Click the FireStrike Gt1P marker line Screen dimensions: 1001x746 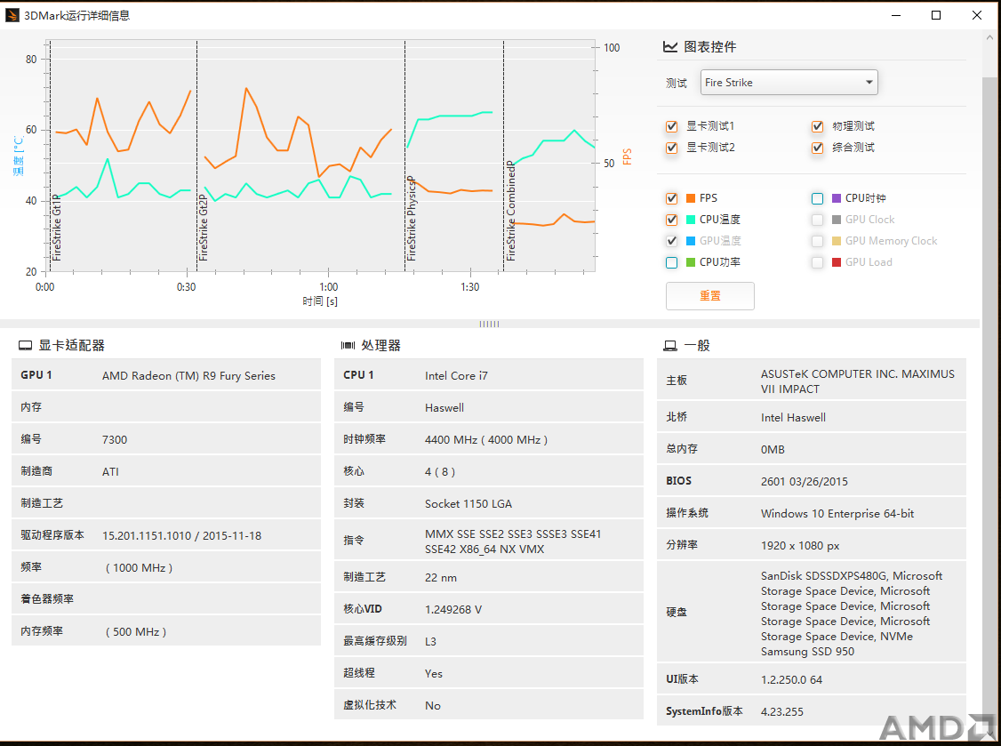pyautogui.click(x=51, y=156)
